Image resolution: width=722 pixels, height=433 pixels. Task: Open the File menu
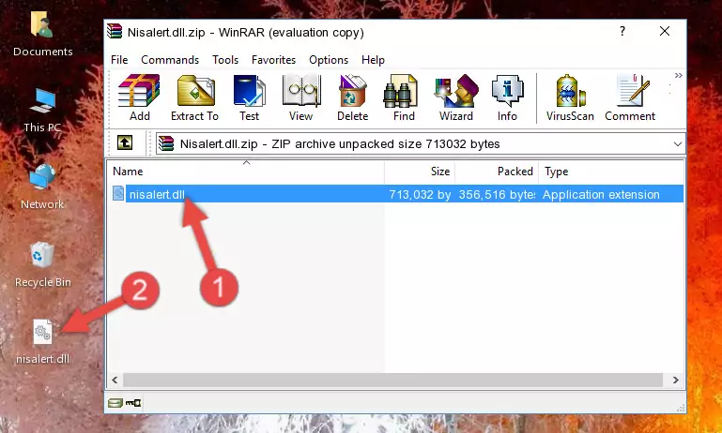[x=119, y=60]
